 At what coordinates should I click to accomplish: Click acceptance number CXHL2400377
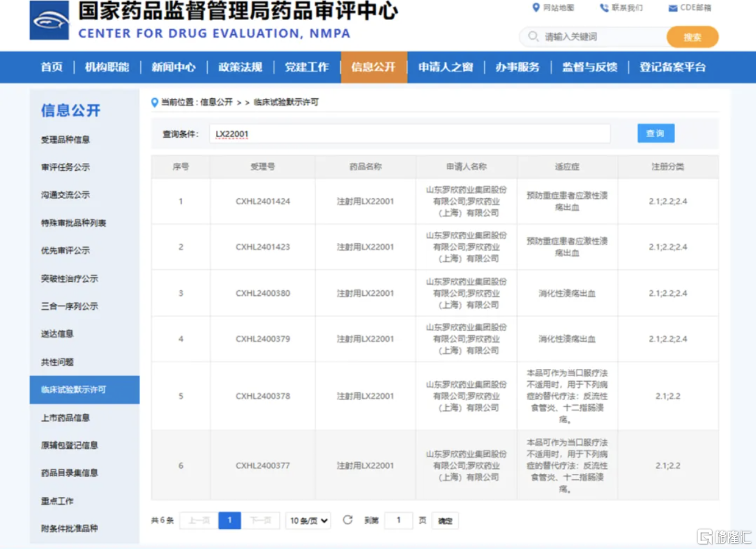[262, 466]
